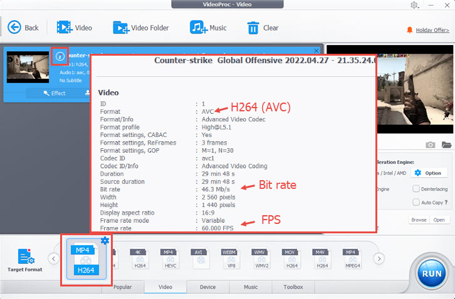Add a Video Folder
455x299 pixels.
[141, 28]
